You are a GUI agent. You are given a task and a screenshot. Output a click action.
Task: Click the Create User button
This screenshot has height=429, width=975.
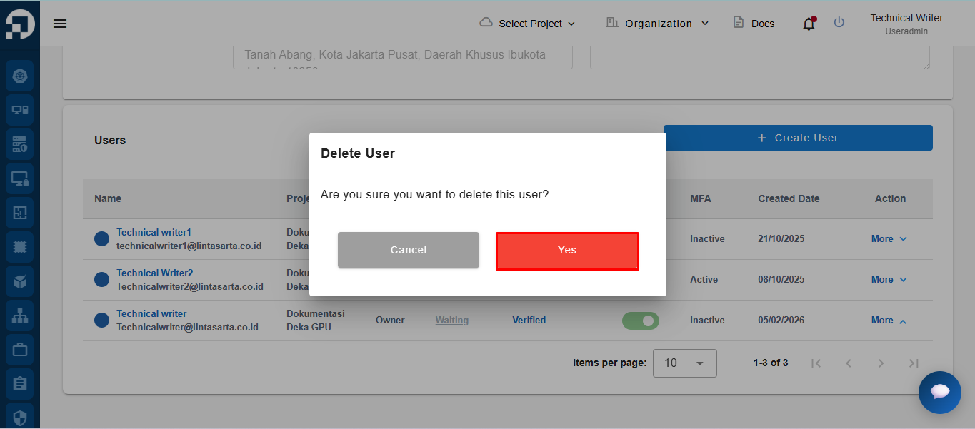(798, 138)
